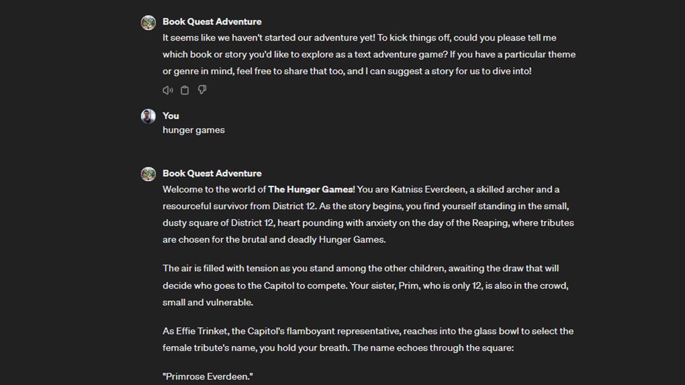685x385 pixels.
Task: Click the "You" sender label
Action: click(170, 116)
